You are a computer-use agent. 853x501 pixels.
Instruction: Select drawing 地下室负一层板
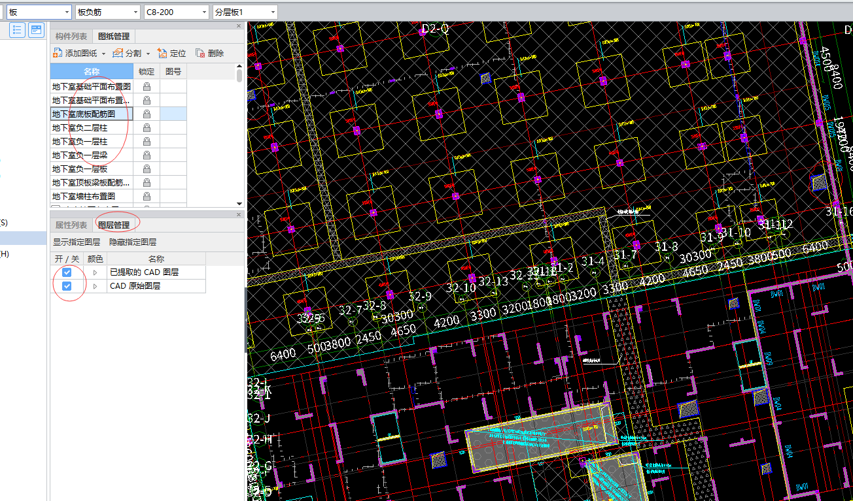tap(92, 169)
